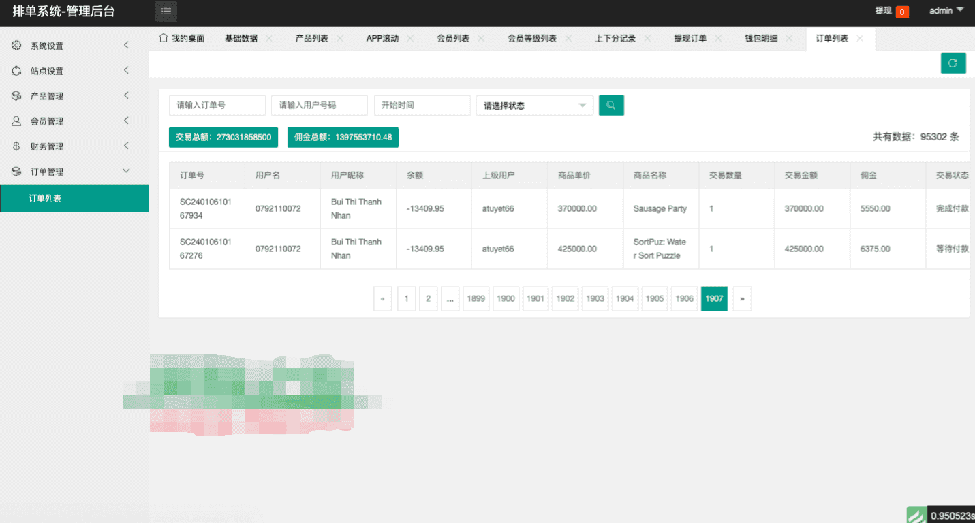Viewport: 975px width, 523px height.
Task: Click the previous page « button
Action: click(382, 298)
